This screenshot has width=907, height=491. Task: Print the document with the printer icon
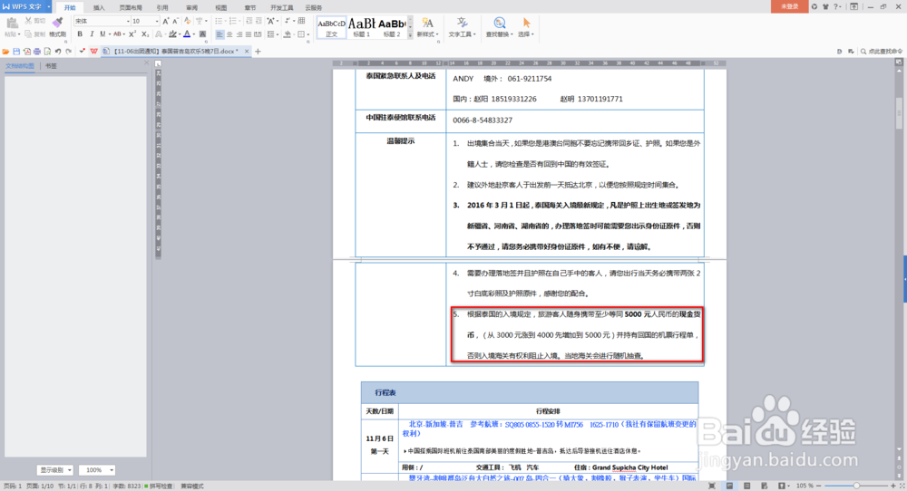click(x=37, y=52)
